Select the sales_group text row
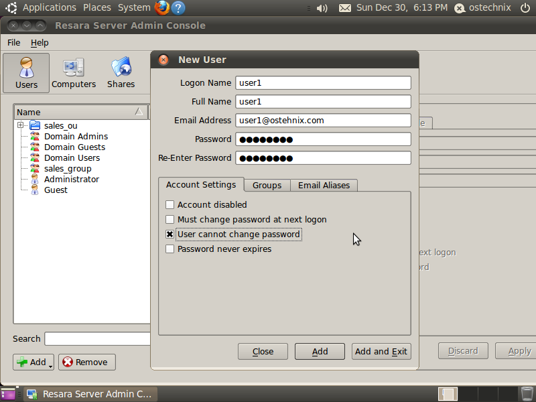The width and height of the screenshot is (536, 402). point(68,169)
